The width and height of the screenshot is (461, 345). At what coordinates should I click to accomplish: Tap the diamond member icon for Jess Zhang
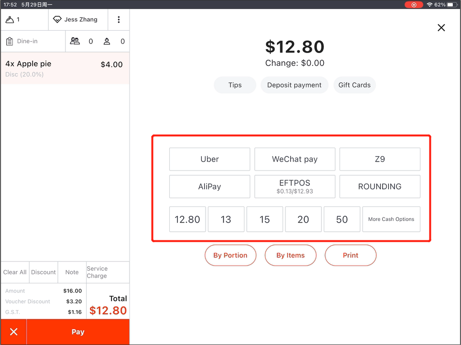(57, 20)
